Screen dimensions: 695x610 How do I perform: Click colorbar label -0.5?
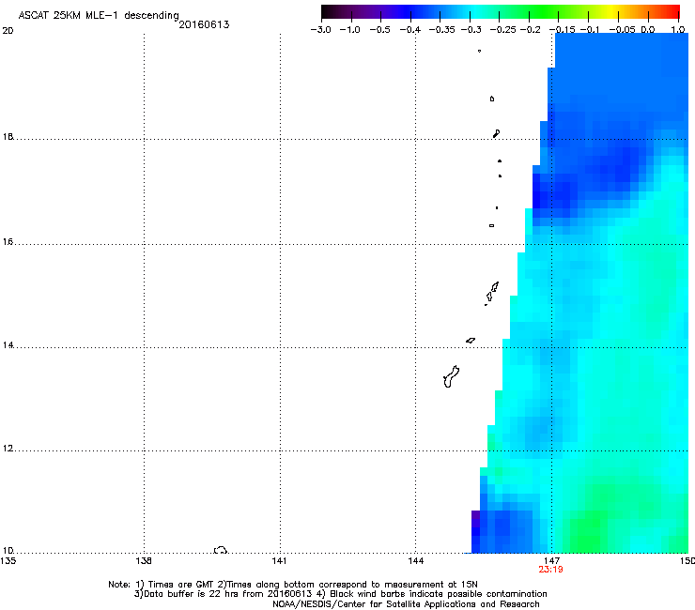379,30
